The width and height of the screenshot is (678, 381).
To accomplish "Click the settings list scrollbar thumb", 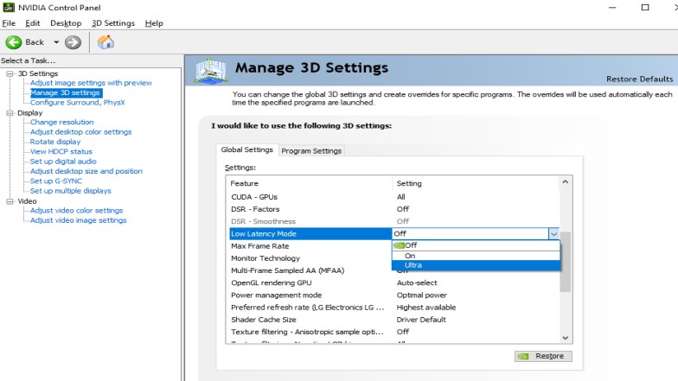I will click(566, 261).
